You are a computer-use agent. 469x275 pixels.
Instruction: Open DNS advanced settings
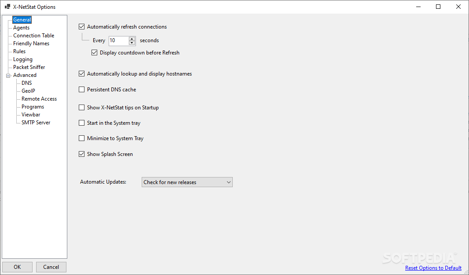pos(26,83)
